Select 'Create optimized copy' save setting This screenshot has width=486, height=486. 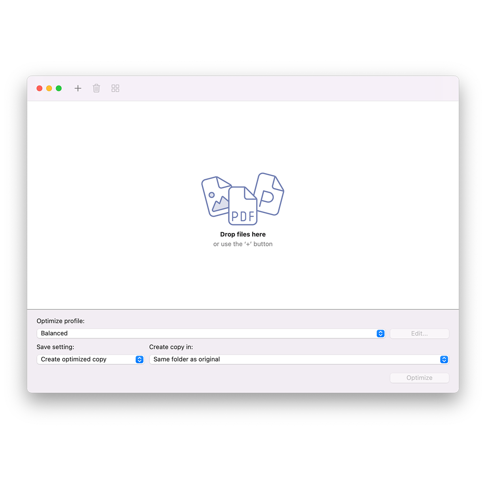pyautogui.click(x=91, y=359)
